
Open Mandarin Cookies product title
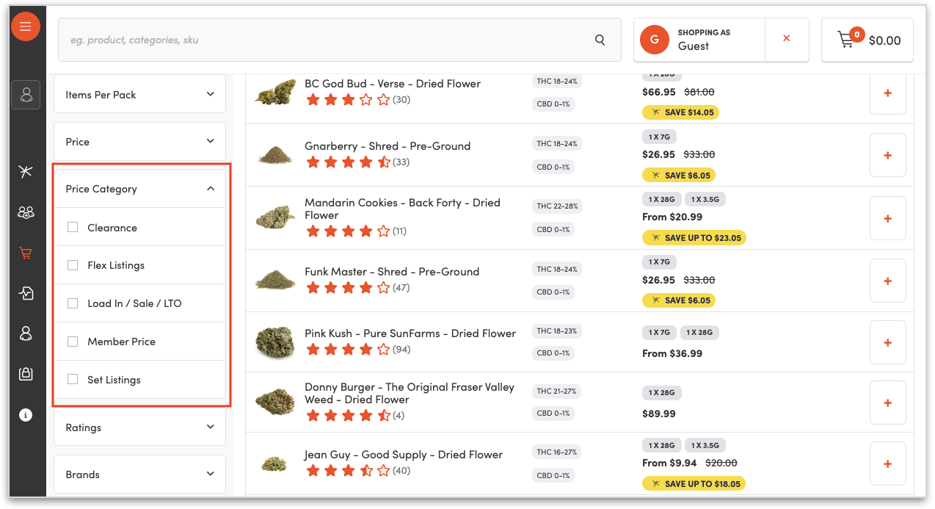tap(401, 209)
